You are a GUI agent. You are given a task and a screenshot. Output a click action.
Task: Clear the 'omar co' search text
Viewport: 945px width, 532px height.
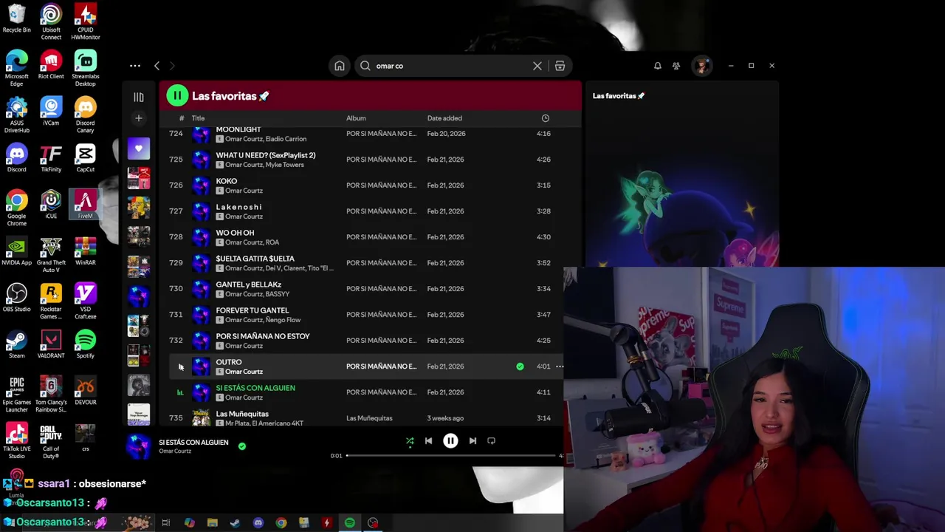[537, 66]
